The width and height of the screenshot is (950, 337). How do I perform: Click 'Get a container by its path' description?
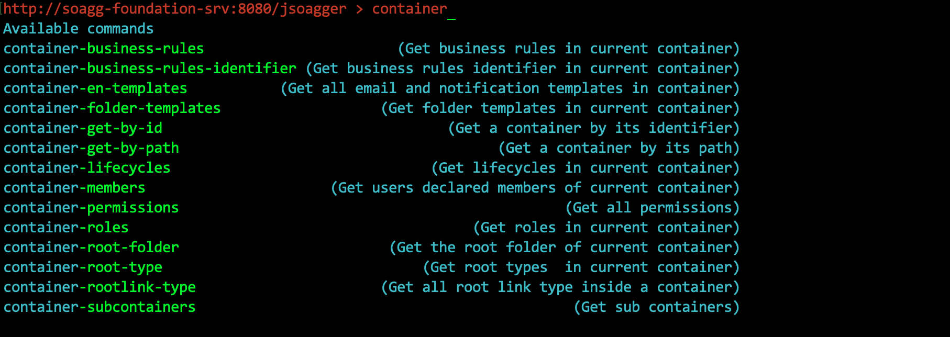(619, 148)
